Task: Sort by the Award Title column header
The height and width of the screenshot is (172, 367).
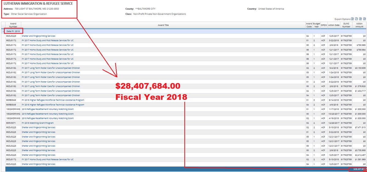Action: click(x=163, y=25)
